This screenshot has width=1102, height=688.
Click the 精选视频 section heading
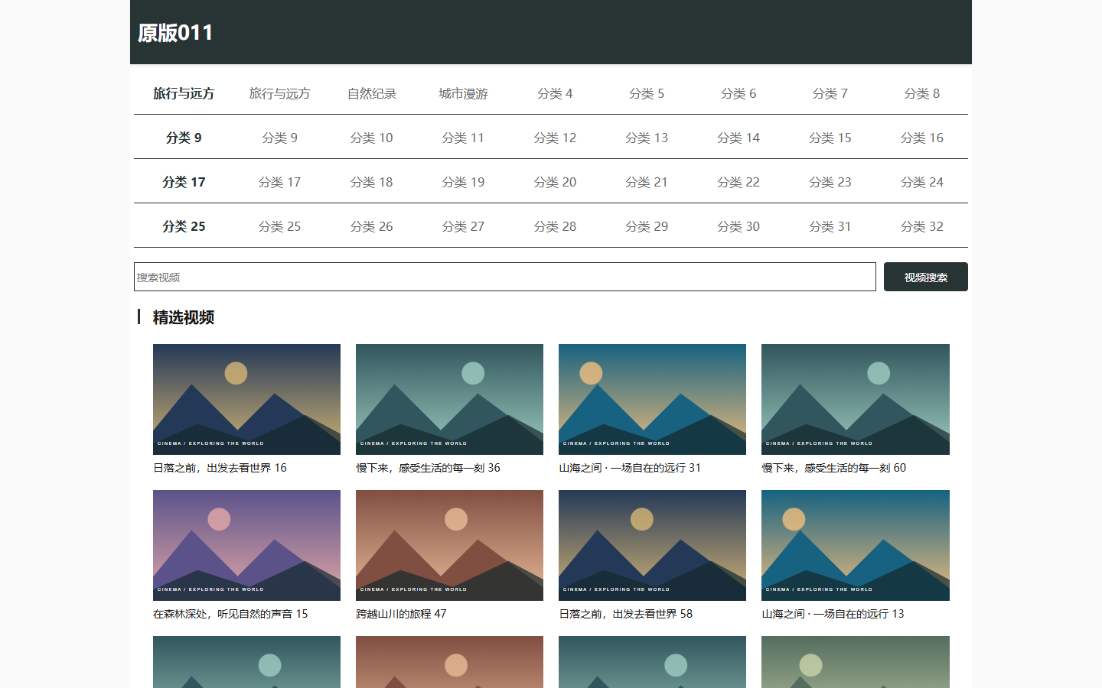click(x=183, y=317)
